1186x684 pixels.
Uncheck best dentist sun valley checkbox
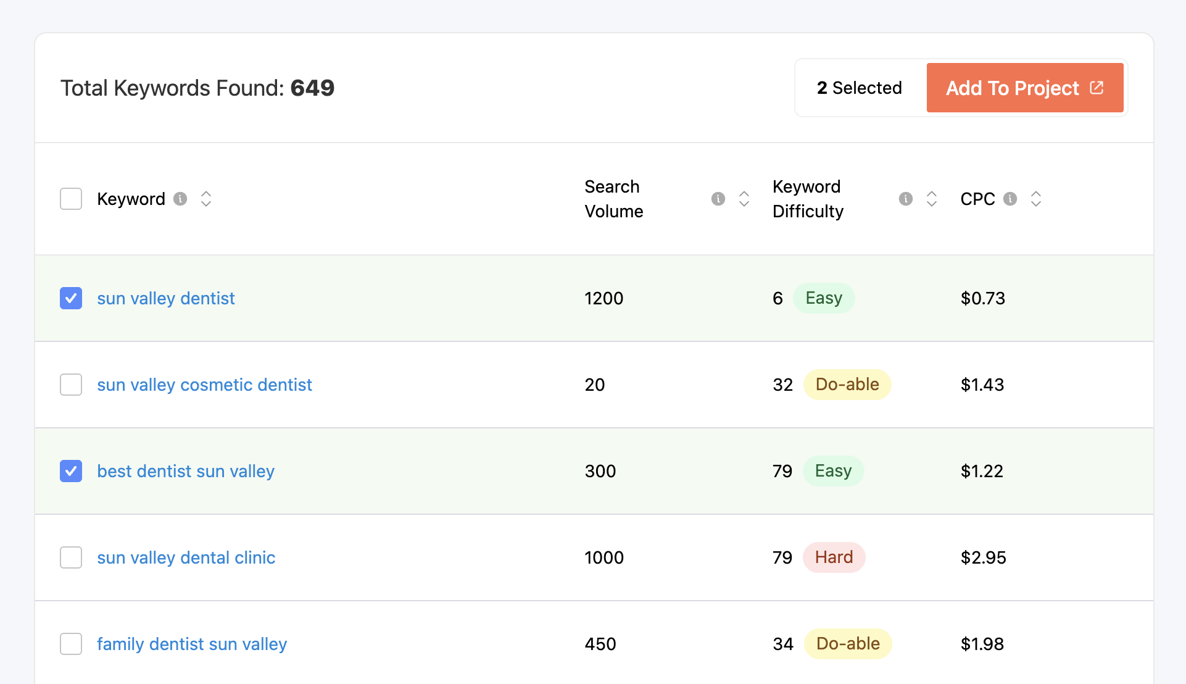(71, 471)
